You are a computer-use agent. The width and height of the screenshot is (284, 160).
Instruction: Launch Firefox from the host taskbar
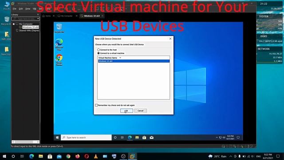[x=78, y=156]
